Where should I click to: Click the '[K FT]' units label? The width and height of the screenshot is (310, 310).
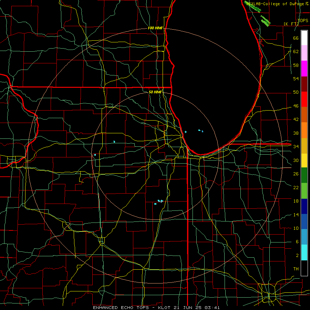pos(291,24)
